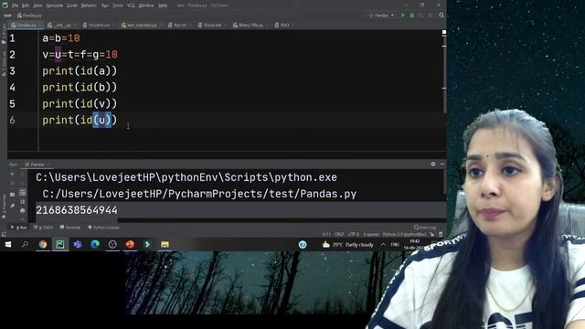Open Windows Start menu
The height and width of the screenshot is (329, 585).
pyautogui.click(x=8, y=244)
